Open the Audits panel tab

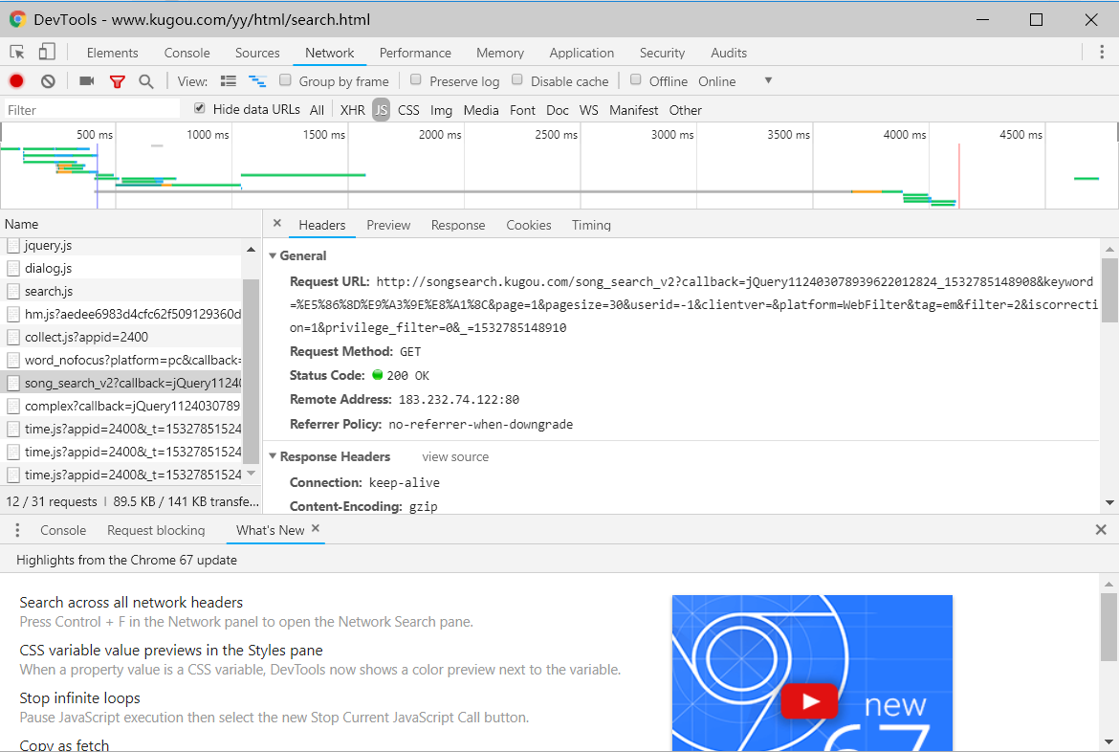click(729, 53)
